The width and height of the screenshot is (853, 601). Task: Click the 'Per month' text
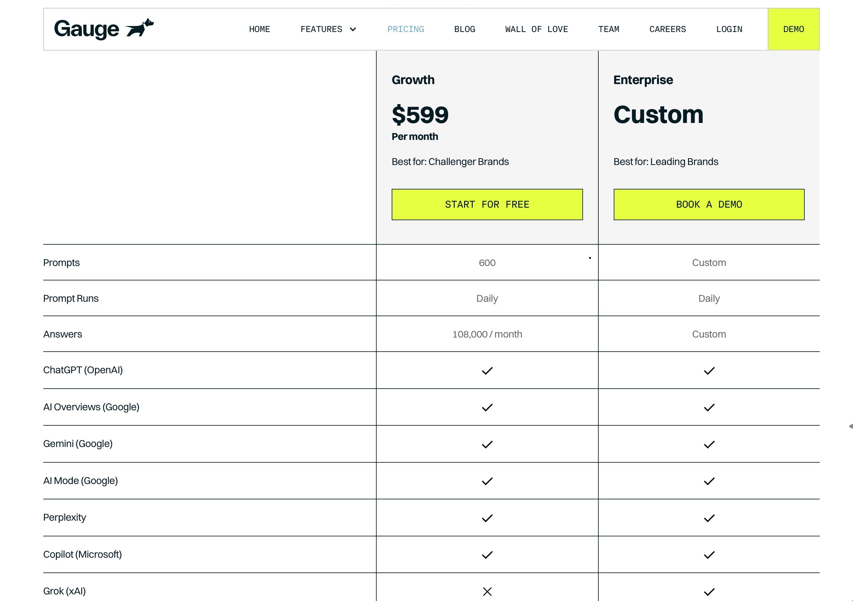point(415,136)
